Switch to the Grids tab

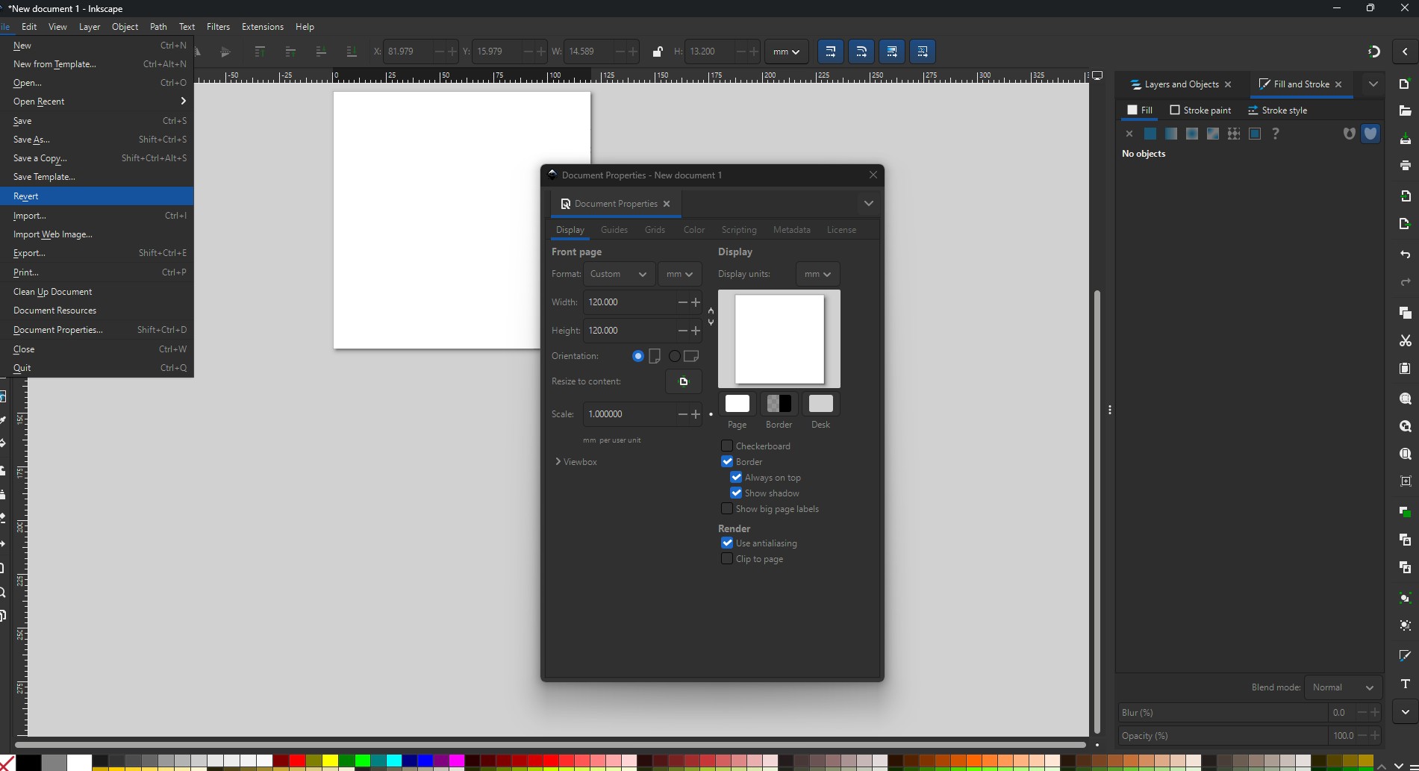coord(655,230)
